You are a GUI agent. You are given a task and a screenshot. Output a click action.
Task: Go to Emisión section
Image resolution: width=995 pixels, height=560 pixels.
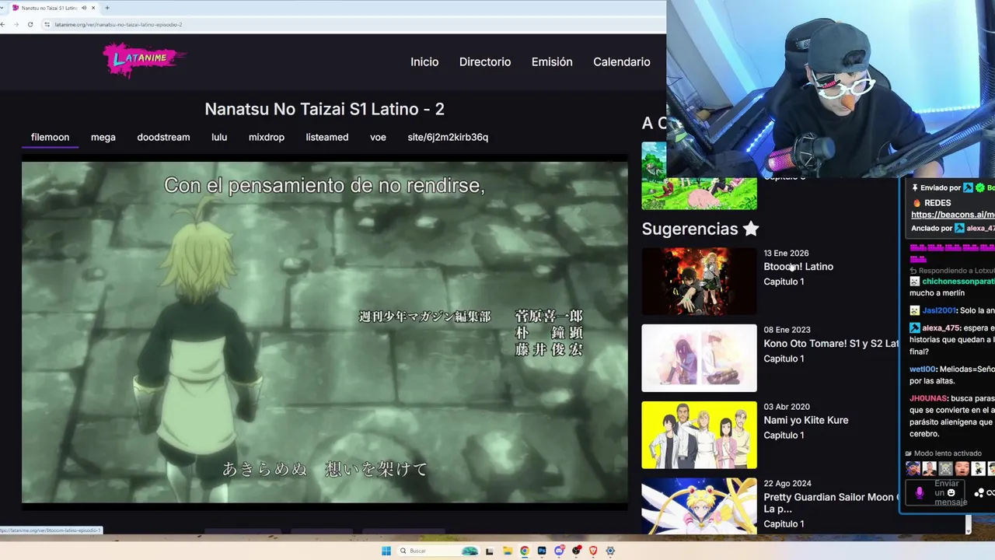tap(552, 61)
